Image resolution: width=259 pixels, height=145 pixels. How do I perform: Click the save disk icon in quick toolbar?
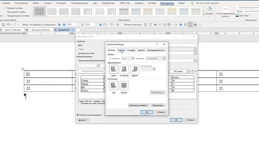[x=195, y=25]
